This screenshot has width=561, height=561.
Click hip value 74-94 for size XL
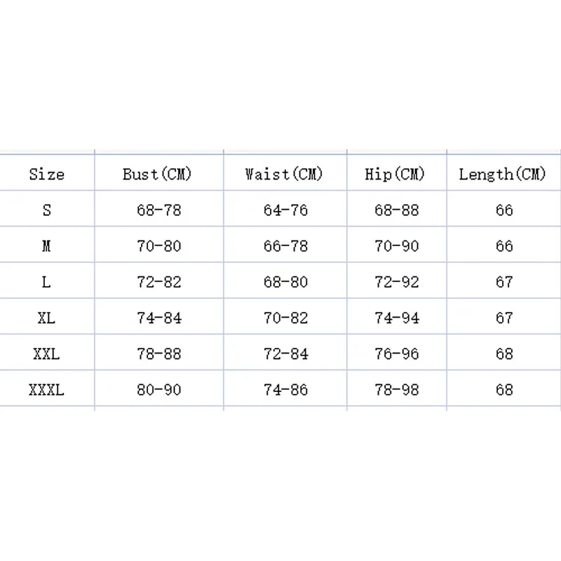[397, 318]
